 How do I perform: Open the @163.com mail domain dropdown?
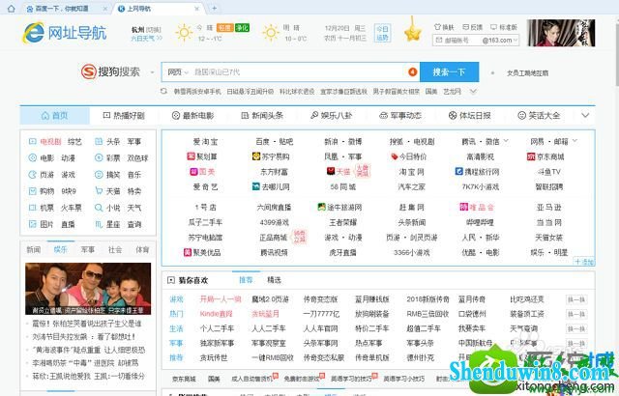(500, 41)
